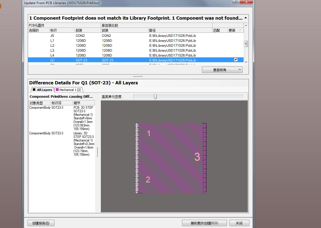Viewport: 321px width, 228px height.
Task: Sort by the 更新 column header
Action: [235, 30]
